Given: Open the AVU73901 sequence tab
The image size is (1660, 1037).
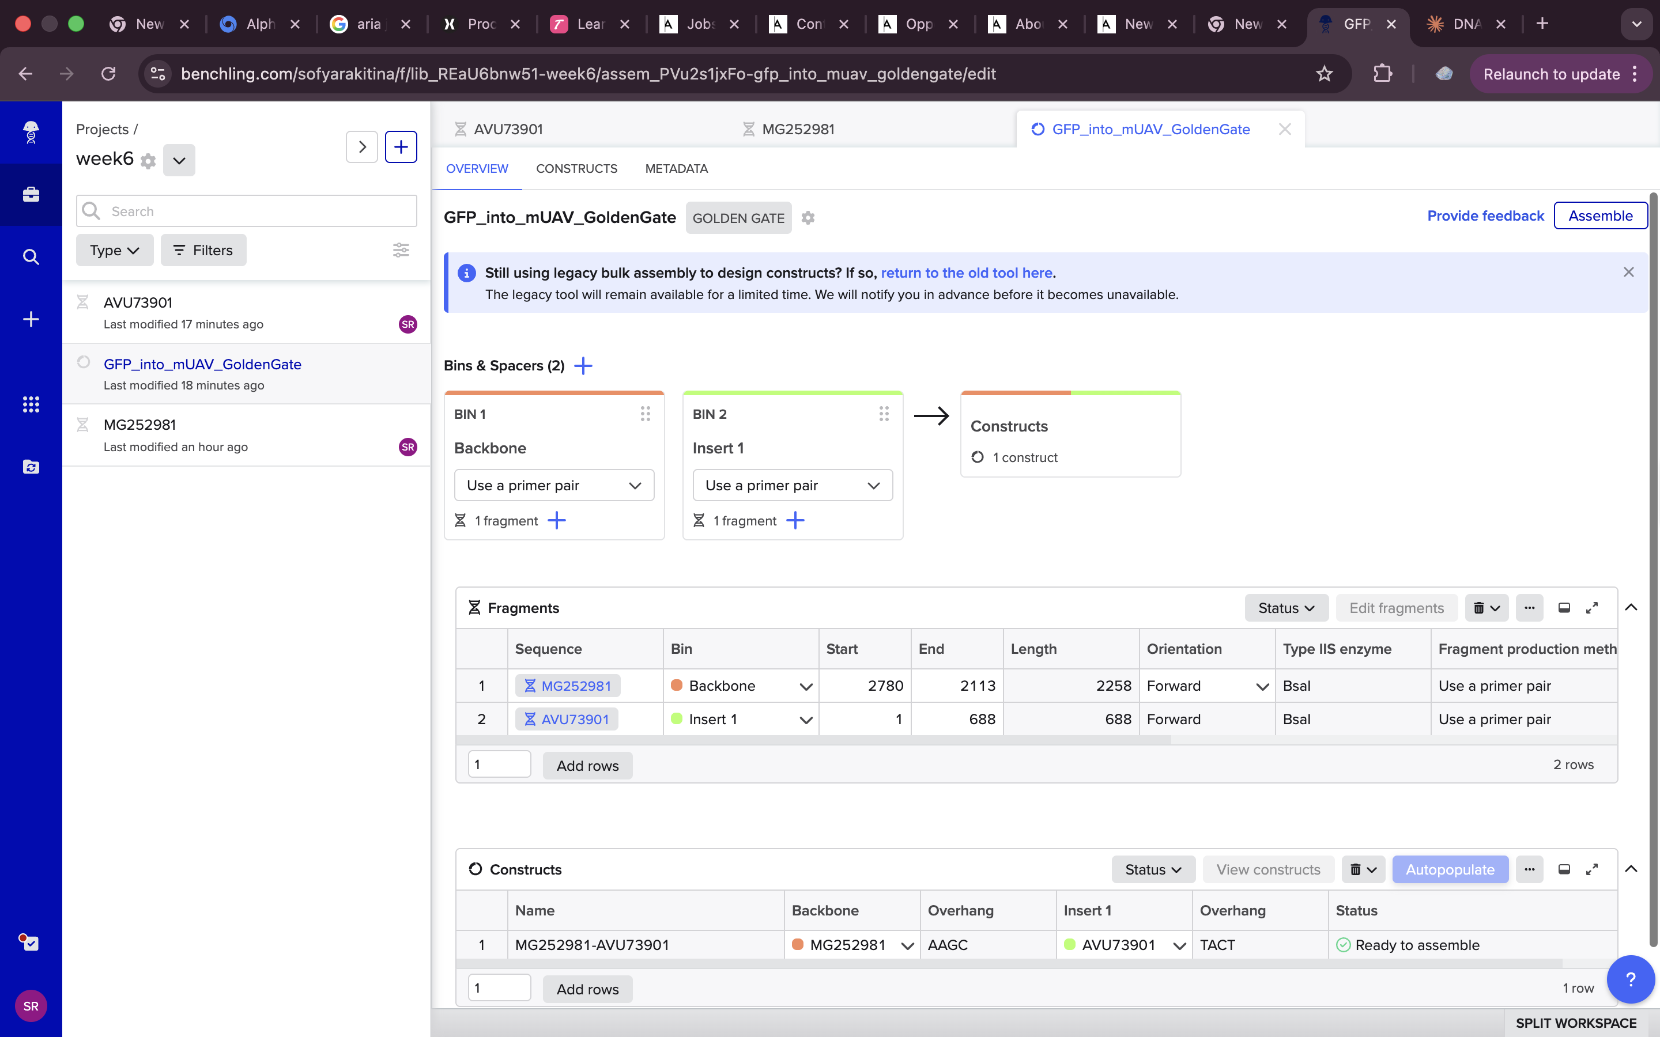Looking at the screenshot, I should tap(508, 129).
